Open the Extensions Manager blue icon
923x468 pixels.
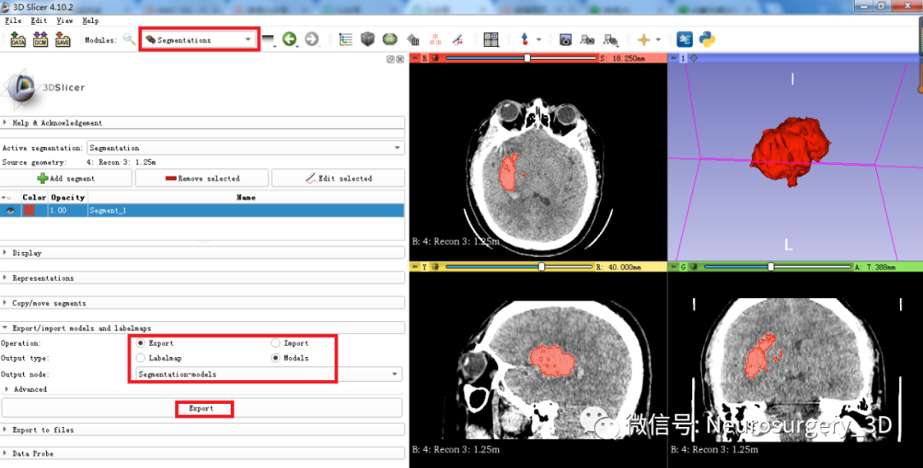(x=685, y=39)
